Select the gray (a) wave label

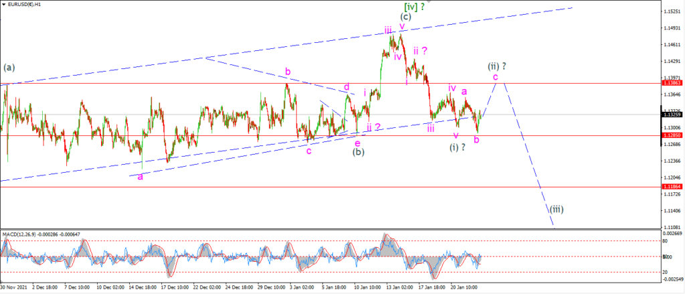pos(9,68)
